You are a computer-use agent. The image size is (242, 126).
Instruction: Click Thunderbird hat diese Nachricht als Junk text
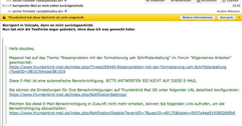point(46,17)
